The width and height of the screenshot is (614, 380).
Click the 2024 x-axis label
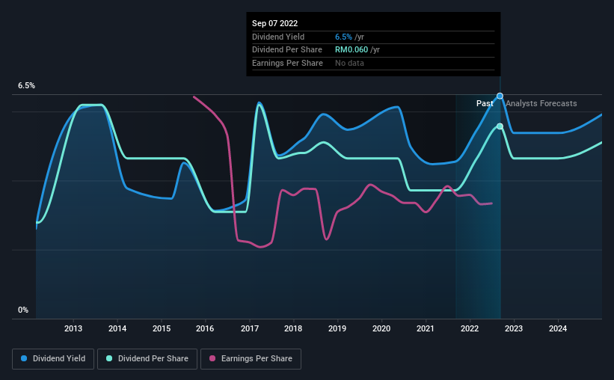coord(558,328)
